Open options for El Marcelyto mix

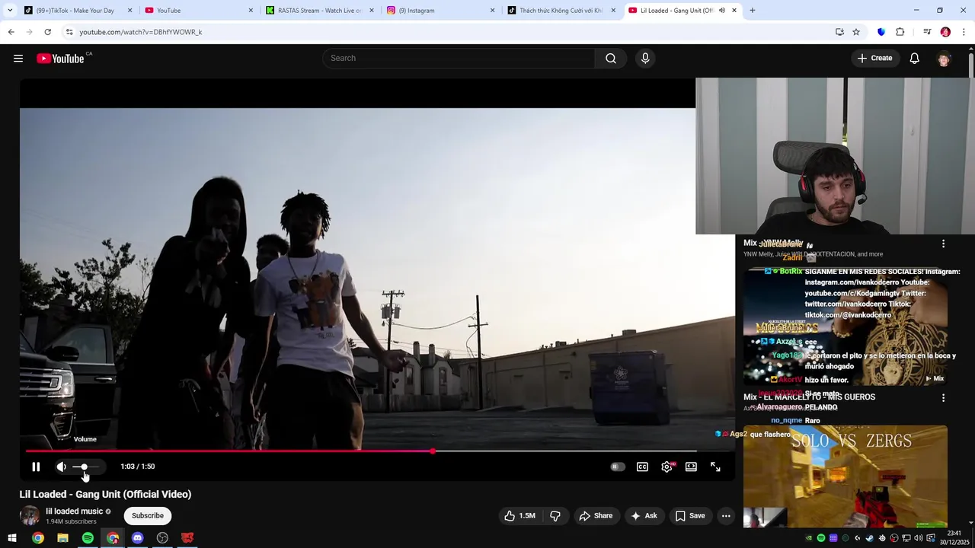943,398
